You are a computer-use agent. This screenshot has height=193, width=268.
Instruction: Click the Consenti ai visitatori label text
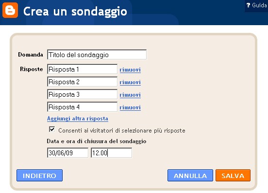point(122,131)
